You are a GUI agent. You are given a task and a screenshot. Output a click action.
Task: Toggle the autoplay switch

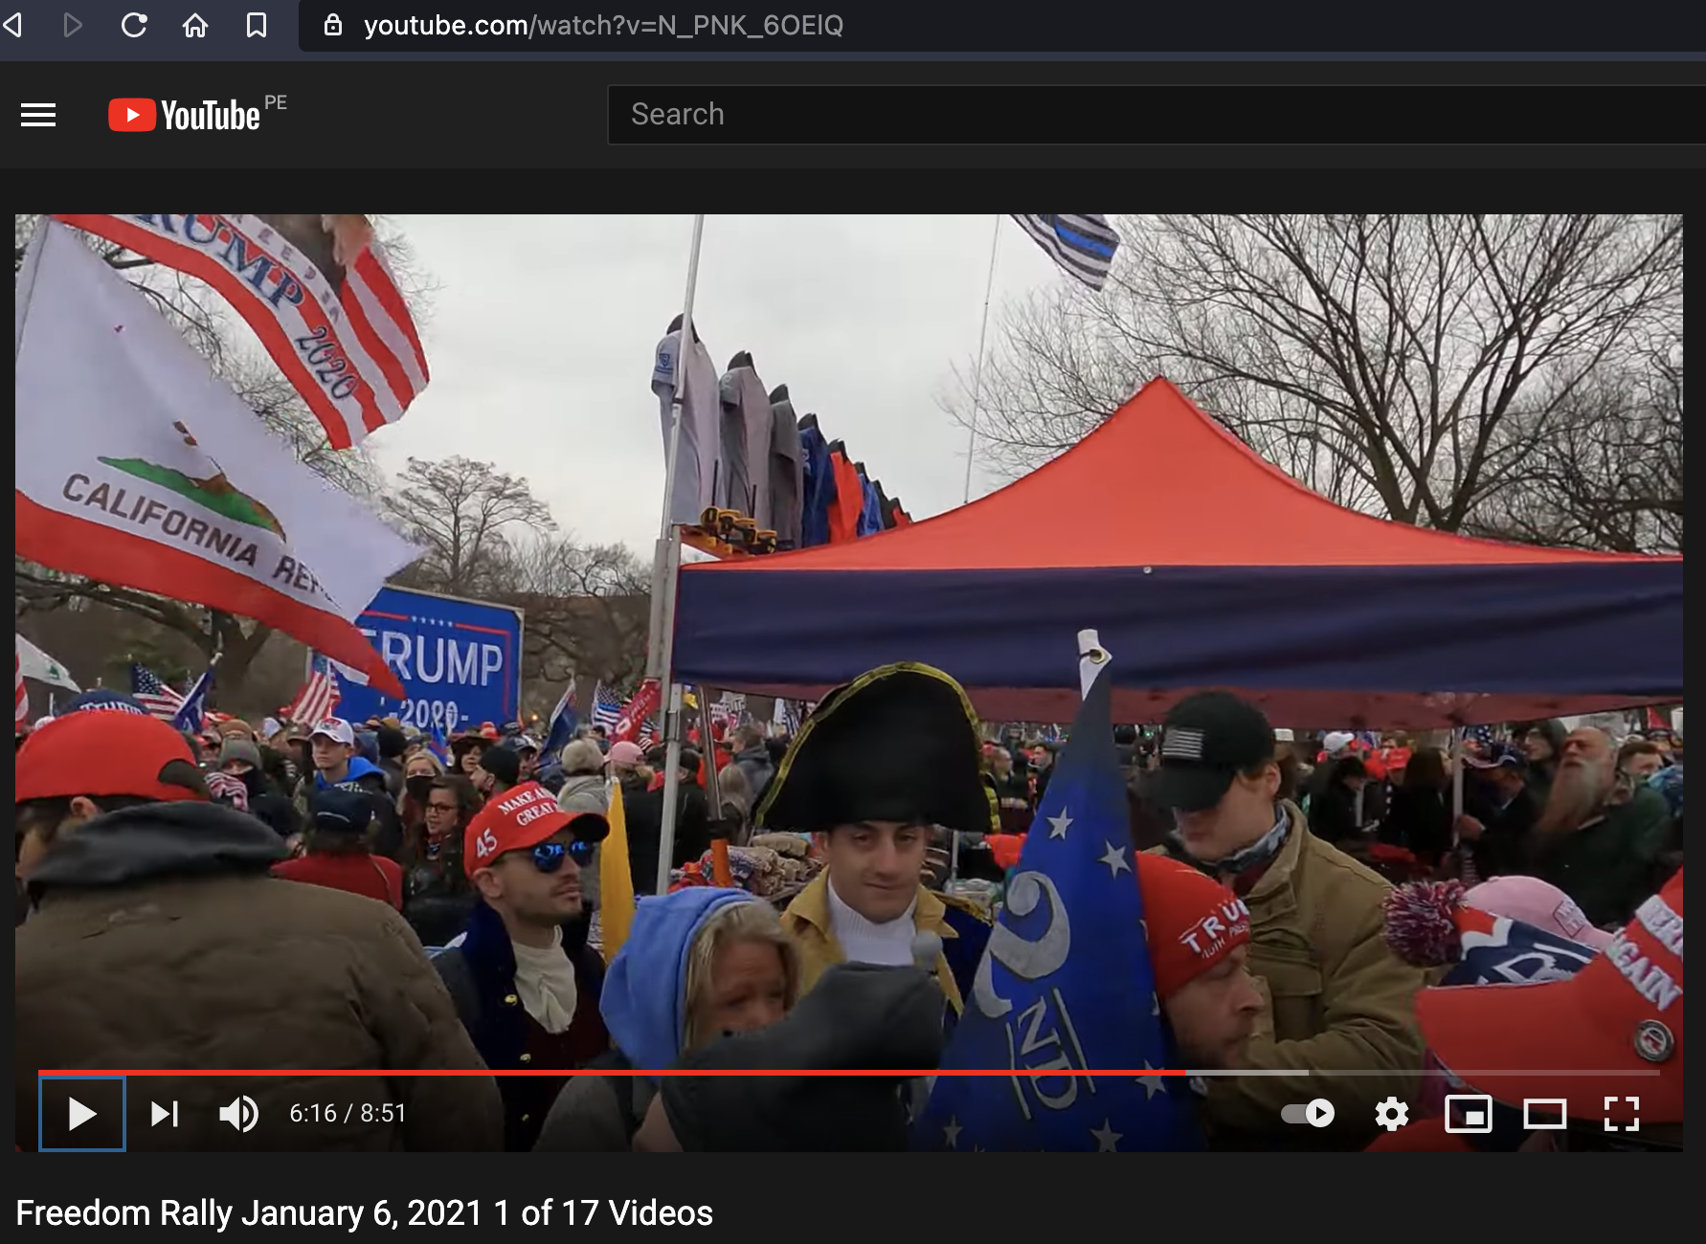[1308, 1114]
